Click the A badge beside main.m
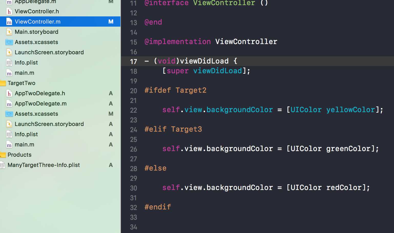394x233 pixels. [111, 144]
